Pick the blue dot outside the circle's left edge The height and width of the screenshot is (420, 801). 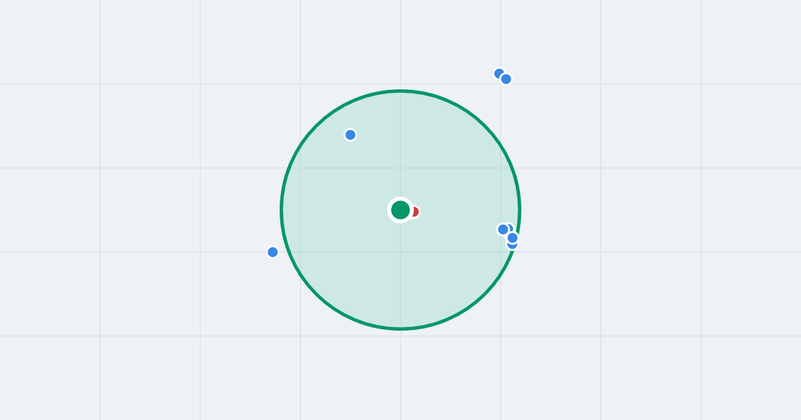click(272, 252)
